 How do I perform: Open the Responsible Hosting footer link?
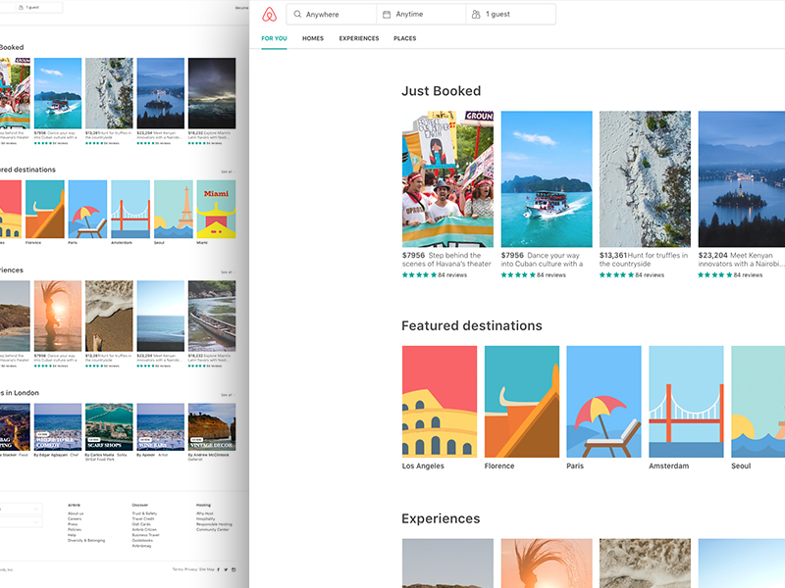pos(214,524)
